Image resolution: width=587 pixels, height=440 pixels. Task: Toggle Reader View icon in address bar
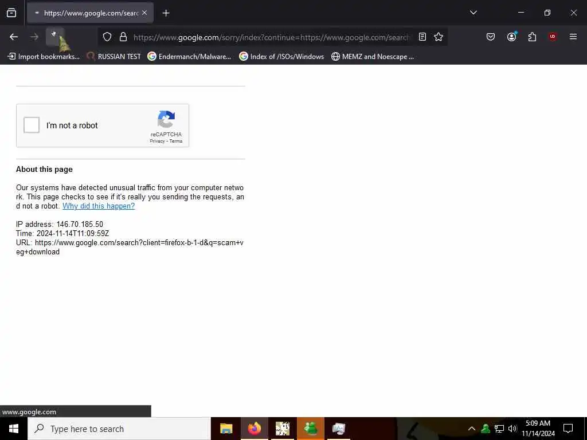[422, 37]
